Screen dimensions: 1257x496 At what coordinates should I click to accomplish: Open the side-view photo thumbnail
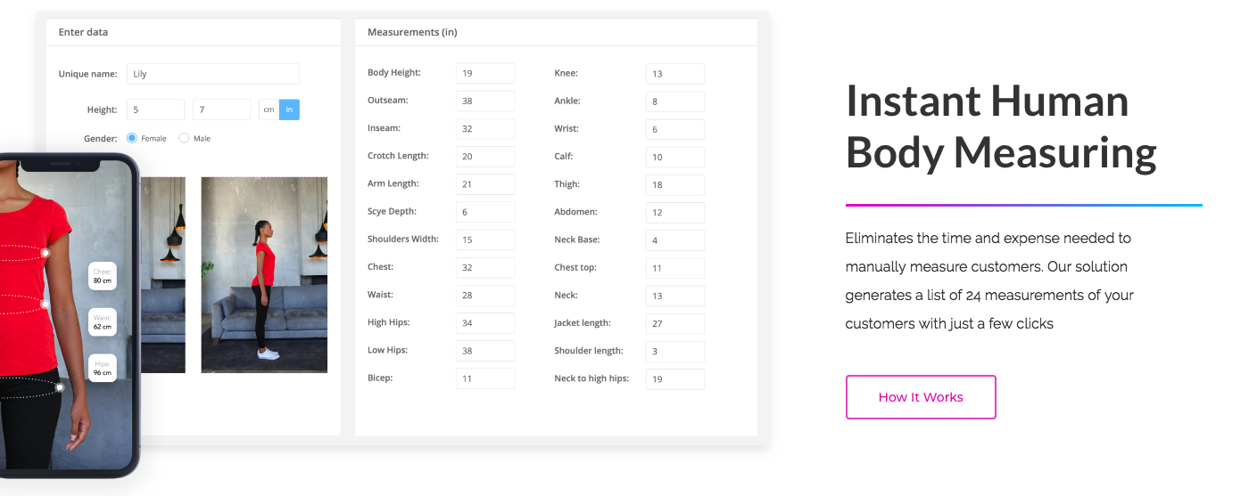pos(264,274)
